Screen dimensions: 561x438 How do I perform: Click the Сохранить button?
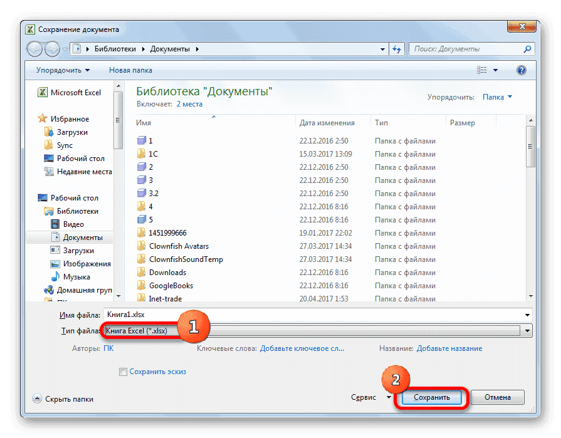point(431,397)
